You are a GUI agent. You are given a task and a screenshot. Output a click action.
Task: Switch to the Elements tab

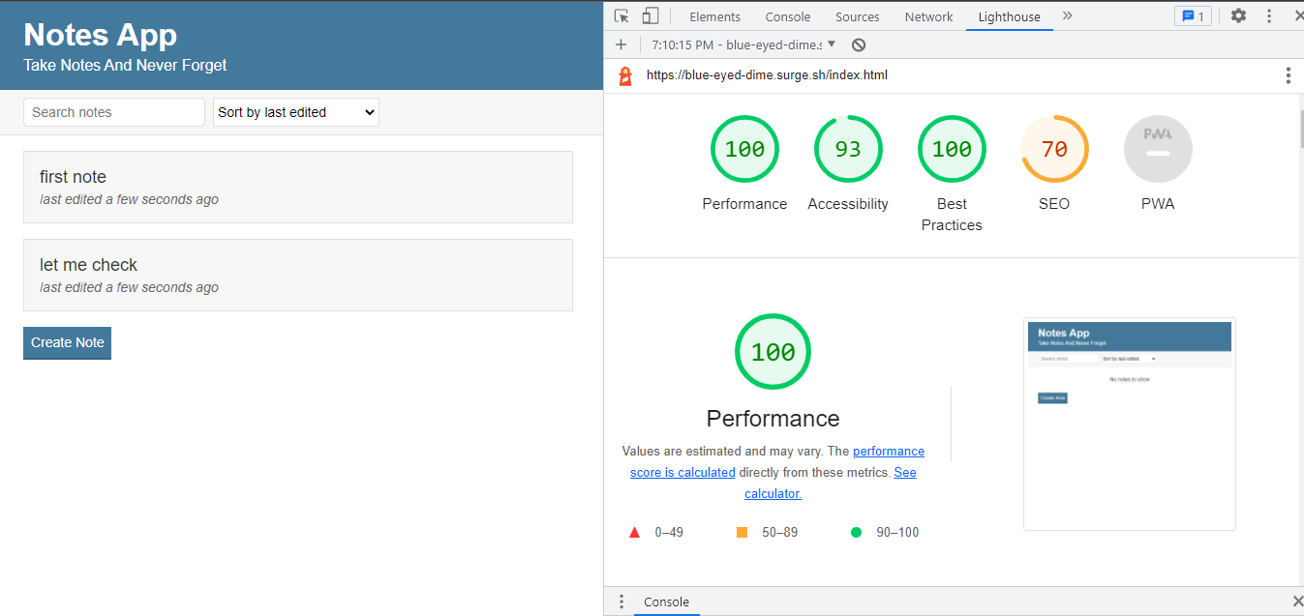[714, 16]
